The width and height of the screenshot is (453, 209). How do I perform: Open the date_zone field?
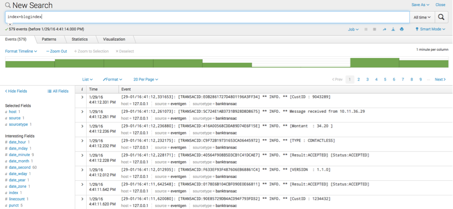click(x=18, y=186)
